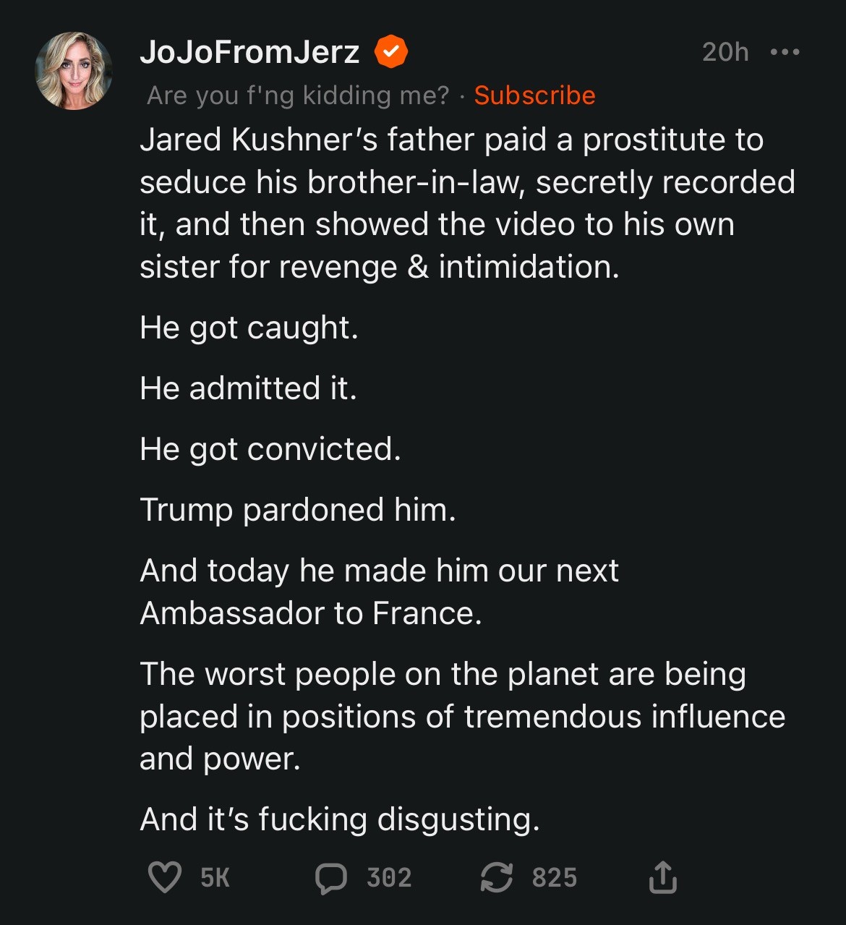The width and height of the screenshot is (846, 925).
Task: Like the post with the heart icon
Action: 164,877
